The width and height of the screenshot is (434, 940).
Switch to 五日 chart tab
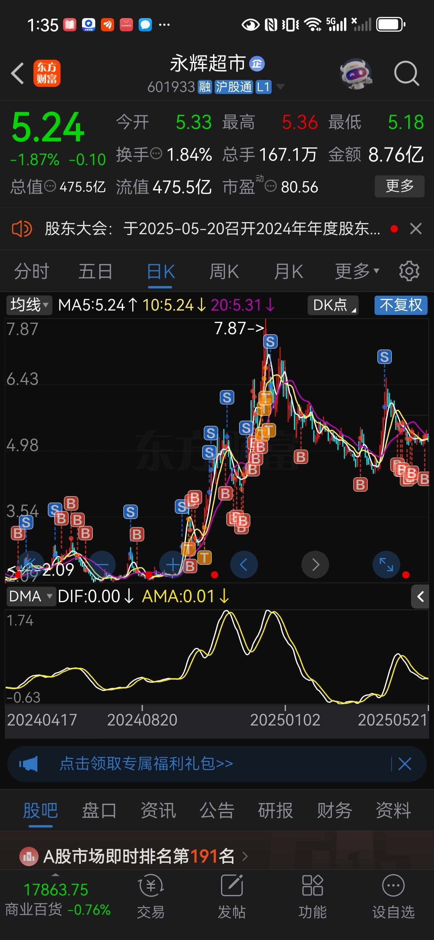pos(96,272)
